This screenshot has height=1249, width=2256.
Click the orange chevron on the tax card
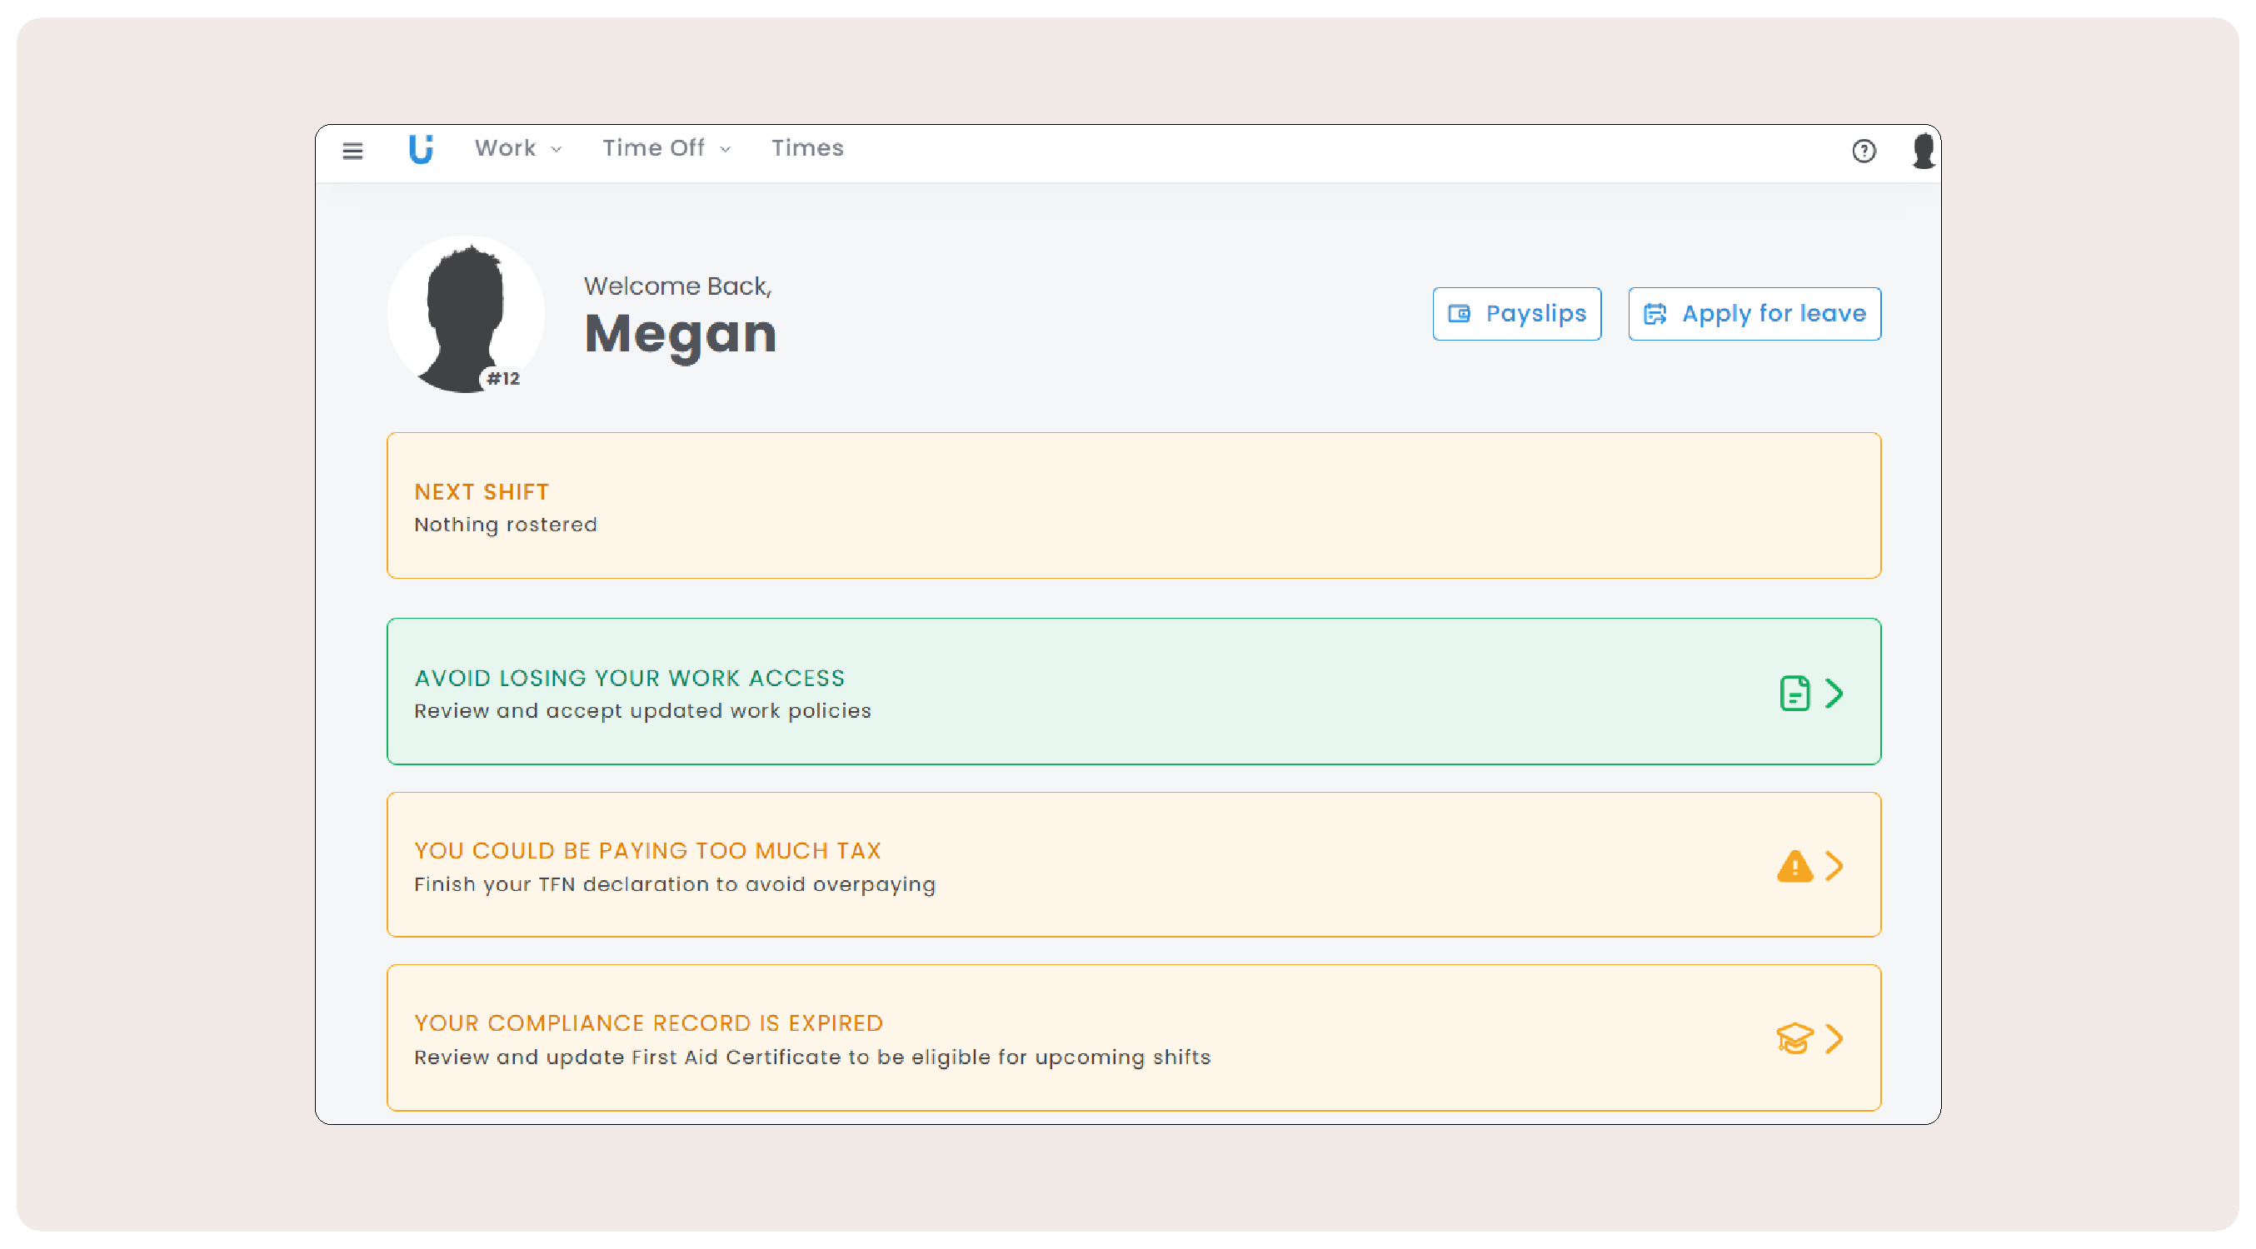[1834, 867]
